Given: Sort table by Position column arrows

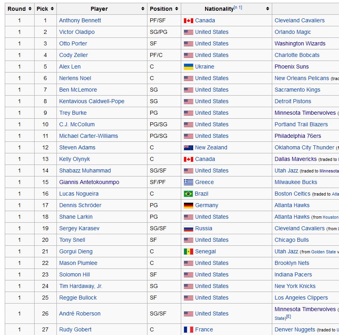Looking at the screenshot, I should click(176, 9).
